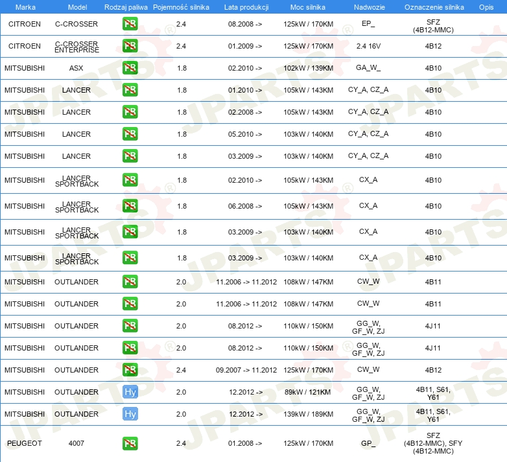507x462 pixels.
Task: Select the C-CROSSER model cell in the 08.2008 row
Action: click(x=77, y=24)
